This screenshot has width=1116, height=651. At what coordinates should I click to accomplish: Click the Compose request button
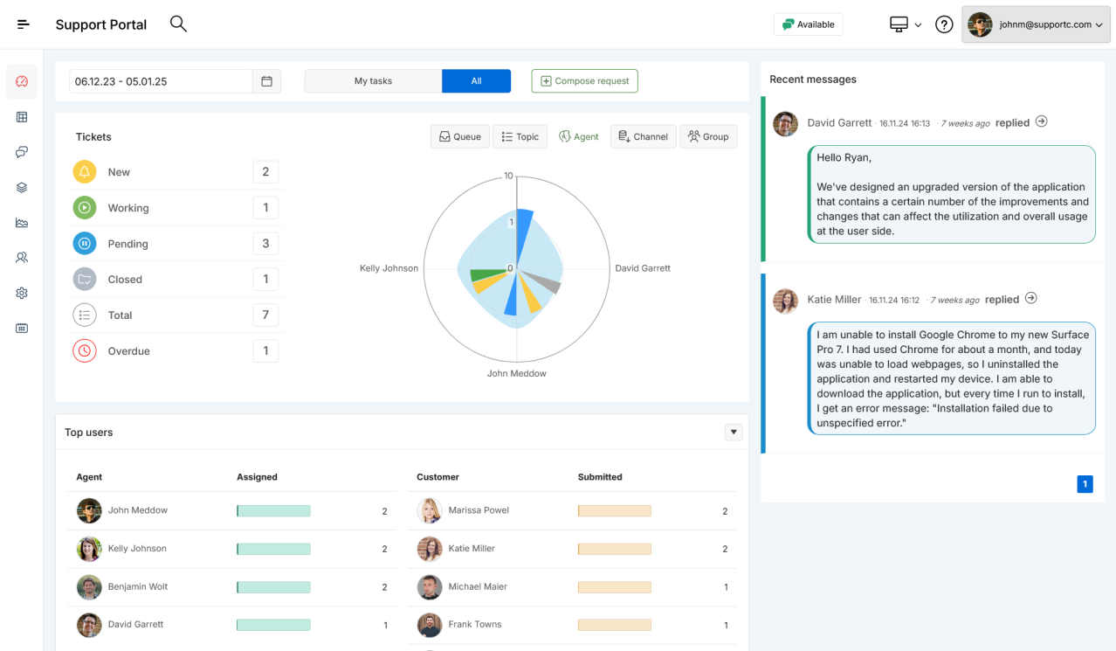pyautogui.click(x=584, y=80)
